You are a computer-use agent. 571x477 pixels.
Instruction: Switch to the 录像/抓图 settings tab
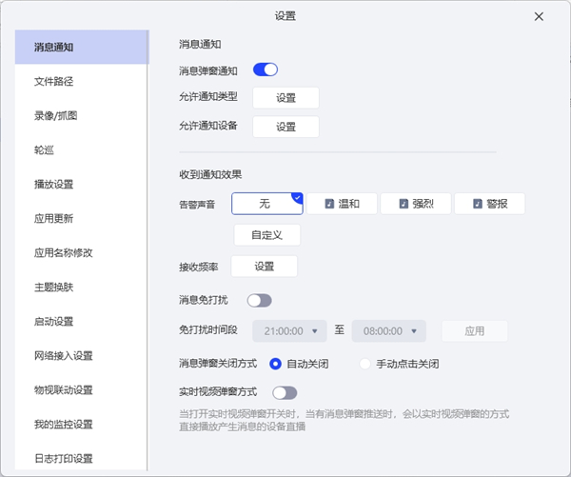(55, 115)
